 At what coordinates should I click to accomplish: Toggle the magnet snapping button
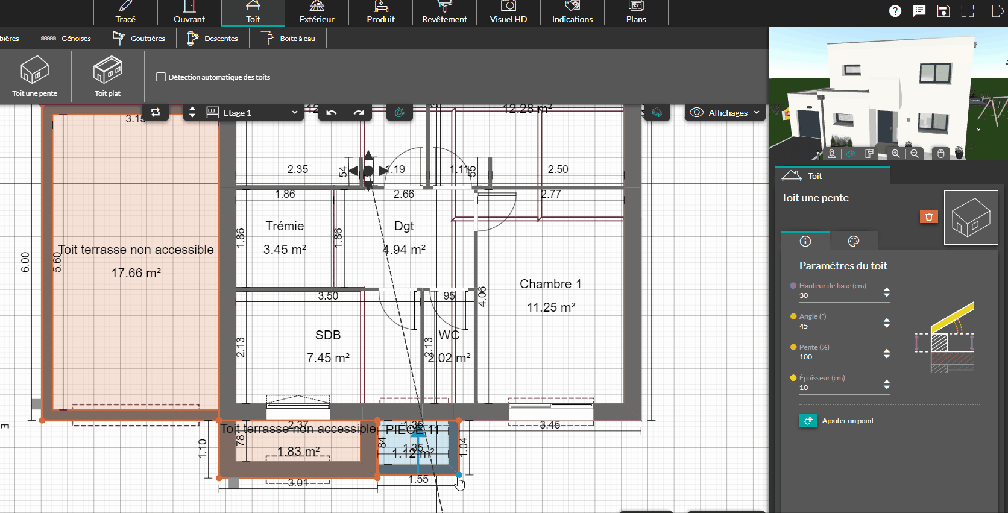pos(399,113)
